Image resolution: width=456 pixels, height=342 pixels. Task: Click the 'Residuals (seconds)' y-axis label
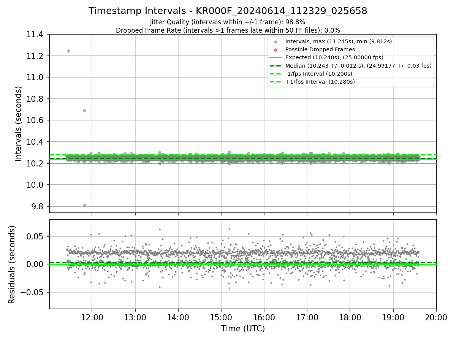[12, 264]
